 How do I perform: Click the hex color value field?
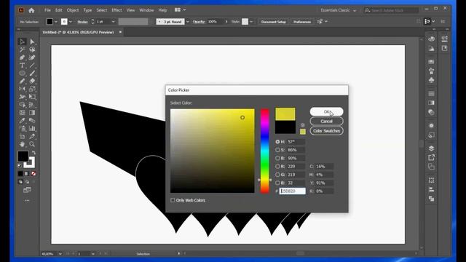(292, 191)
